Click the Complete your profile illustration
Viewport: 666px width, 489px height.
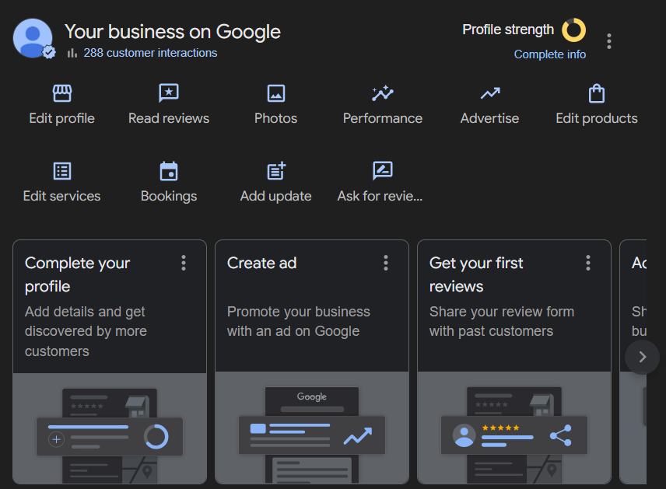[110, 428]
